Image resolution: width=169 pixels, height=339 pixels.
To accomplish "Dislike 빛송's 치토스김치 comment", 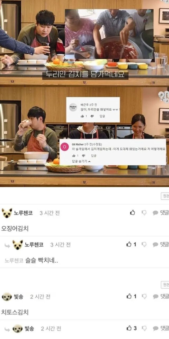I will tap(144, 297).
